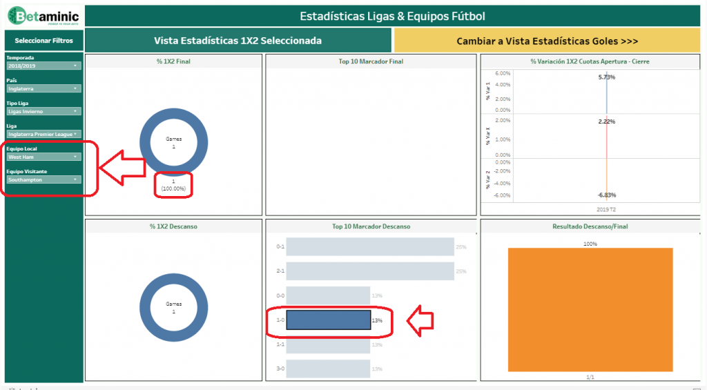Screen dimensions: 707x390
Task: Select the 0-0 halftime score bar
Action: pyautogui.click(x=328, y=295)
